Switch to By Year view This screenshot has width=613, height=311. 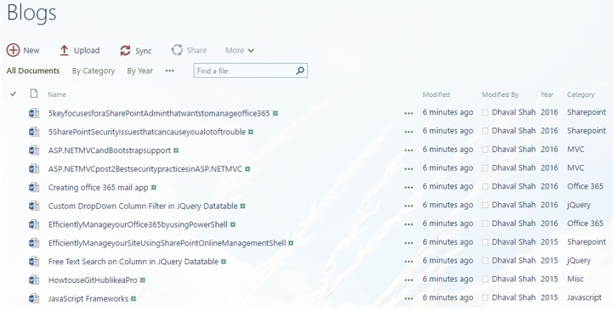(140, 71)
